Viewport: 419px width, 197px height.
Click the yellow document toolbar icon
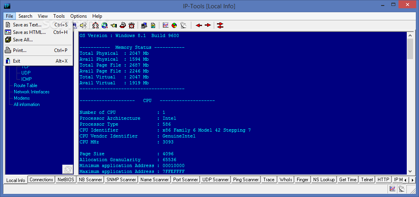[153, 25]
